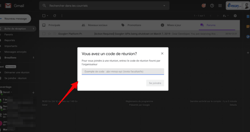Switch to the Promotions tab
The width and height of the screenshot is (250, 132).
coord(139,25)
